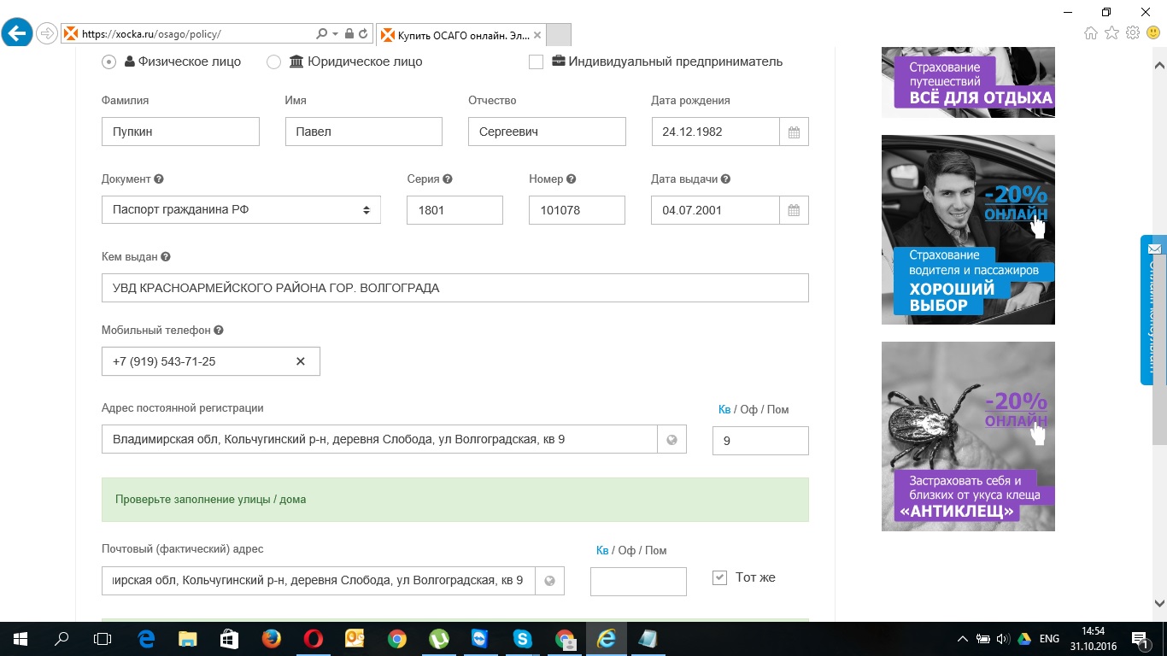Viewport: 1167px width, 656px height.
Task: Click globe icon in registration address field
Action: pyautogui.click(x=671, y=440)
